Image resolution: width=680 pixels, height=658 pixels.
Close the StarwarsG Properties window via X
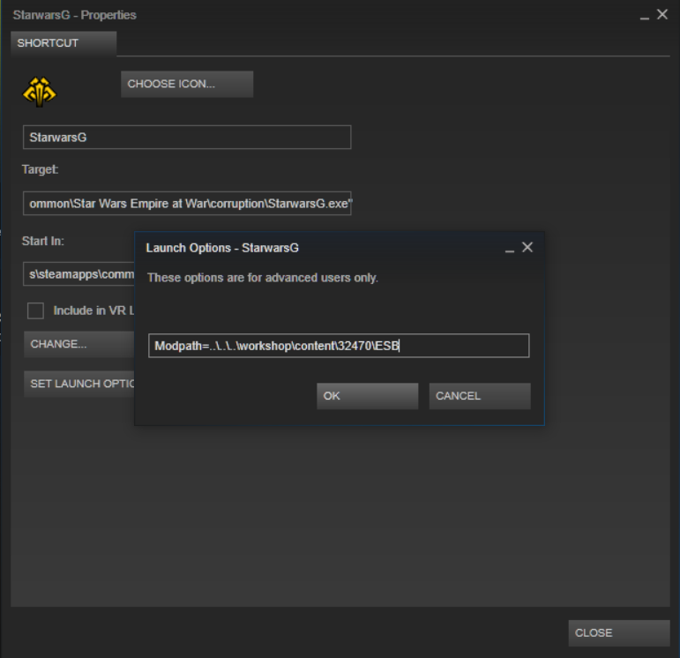point(662,14)
